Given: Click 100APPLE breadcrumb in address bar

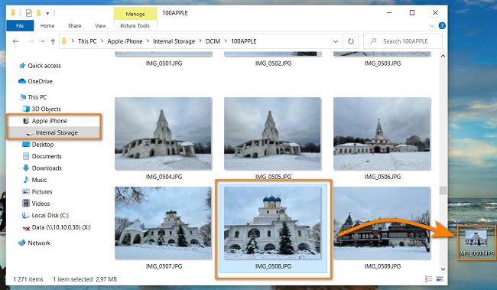Looking at the screenshot, I should click(x=244, y=41).
